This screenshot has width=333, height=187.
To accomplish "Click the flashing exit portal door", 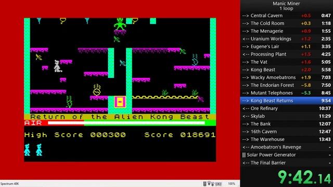I will (x=120, y=102).
